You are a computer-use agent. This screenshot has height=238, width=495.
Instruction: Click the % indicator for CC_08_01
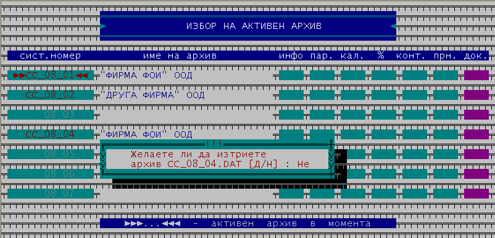coord(383,75)
